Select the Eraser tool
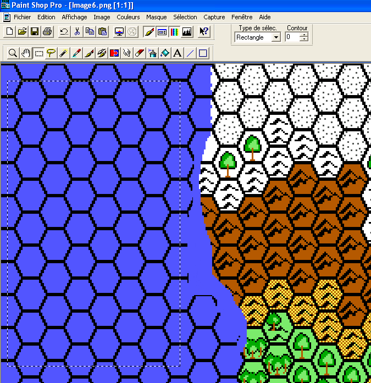The image size is (371, 383). click(x=140, y=53)
